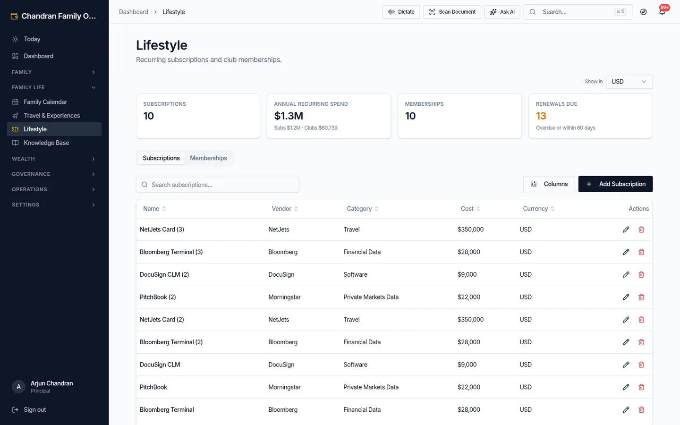This screenshot has width=680, height=425.
Task: Sort the table by Category
Action: (363, 209)
